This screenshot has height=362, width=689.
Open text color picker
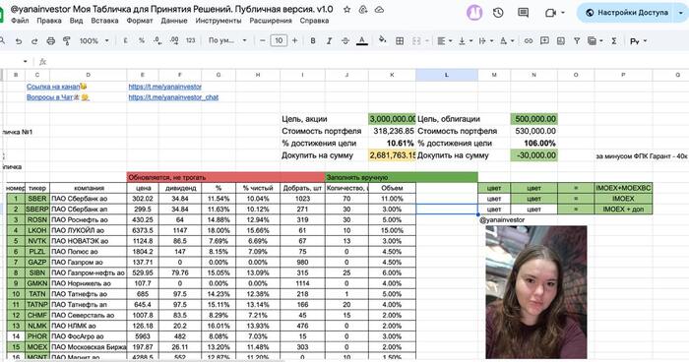coord(361,41)
